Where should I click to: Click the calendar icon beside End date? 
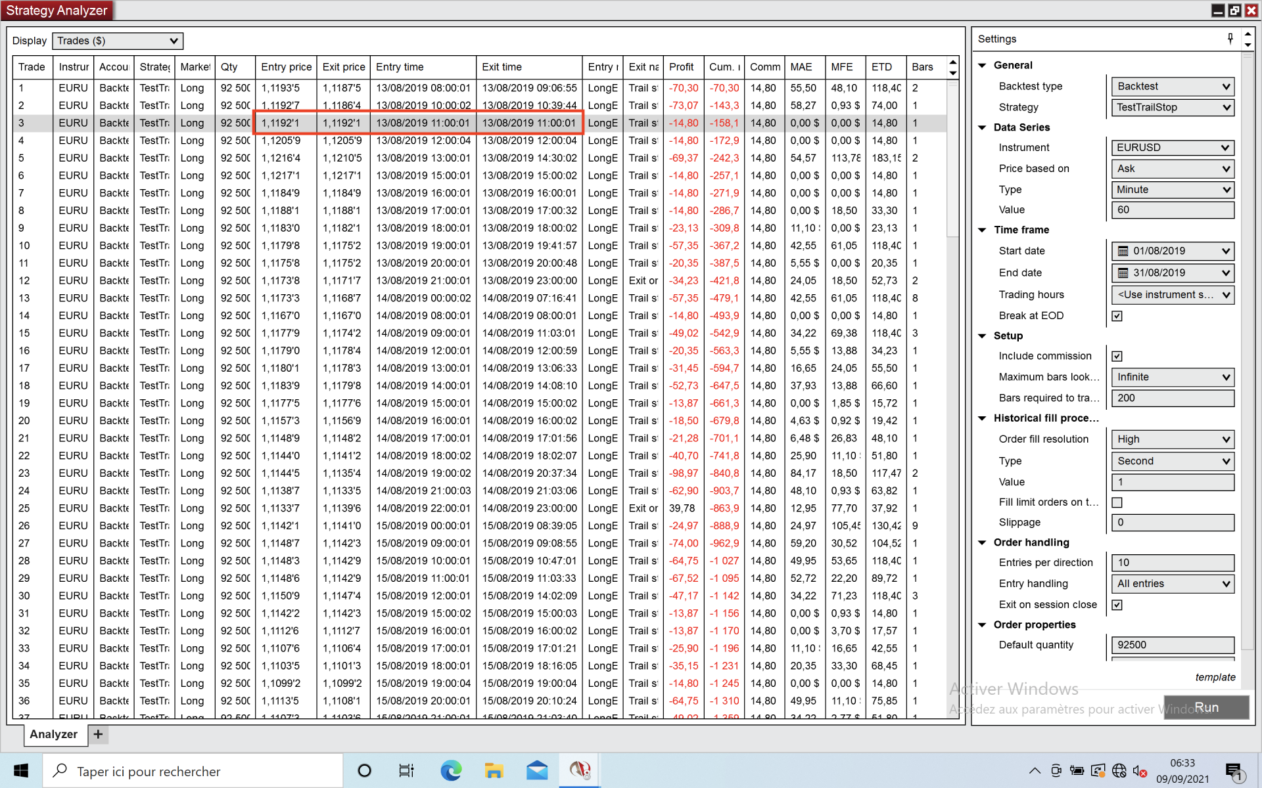point(1123,273)
